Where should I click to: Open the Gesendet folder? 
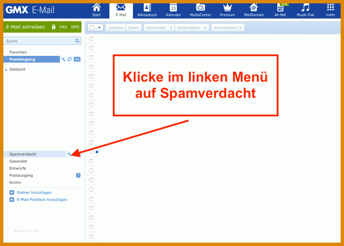pyautogui.click(x=18, y=161)
